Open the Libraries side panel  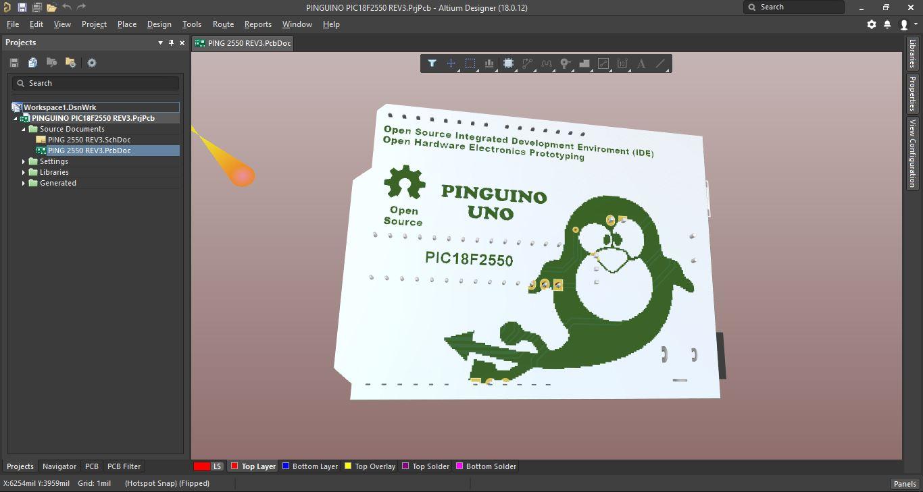tap(912, 53)
